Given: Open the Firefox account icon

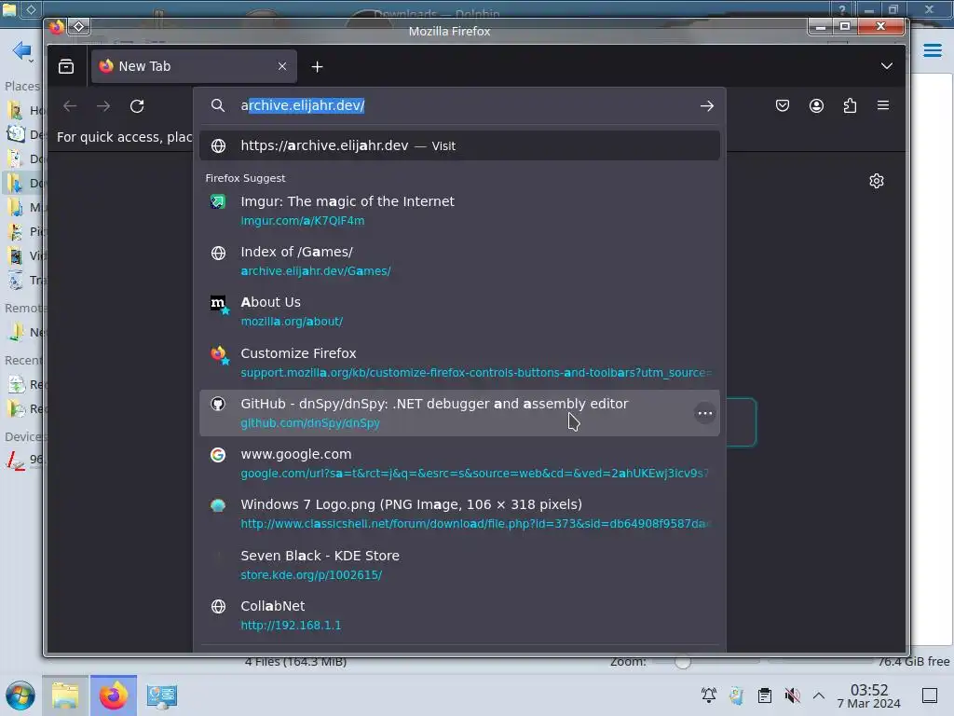Looking at the screenshot, I should 816,106.
